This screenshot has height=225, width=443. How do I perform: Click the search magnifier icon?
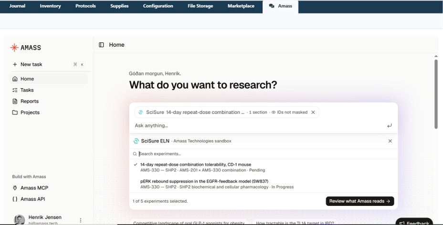(x=135, y=153)
